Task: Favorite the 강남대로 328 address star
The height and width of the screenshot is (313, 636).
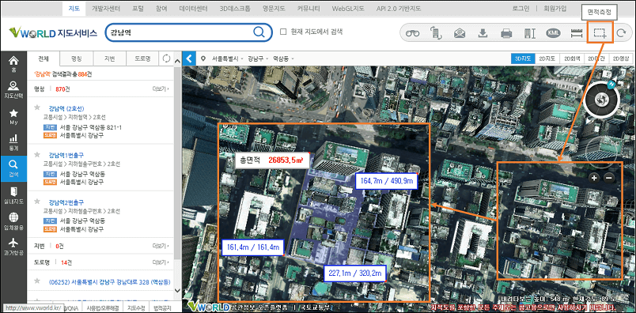Action: pyautogui.click(x=37, y=281)
